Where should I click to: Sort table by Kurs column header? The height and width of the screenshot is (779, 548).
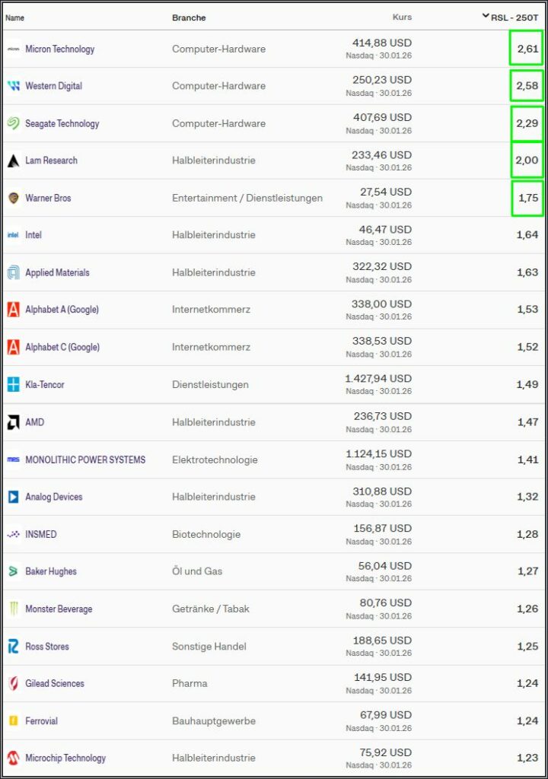click(402, 17)
